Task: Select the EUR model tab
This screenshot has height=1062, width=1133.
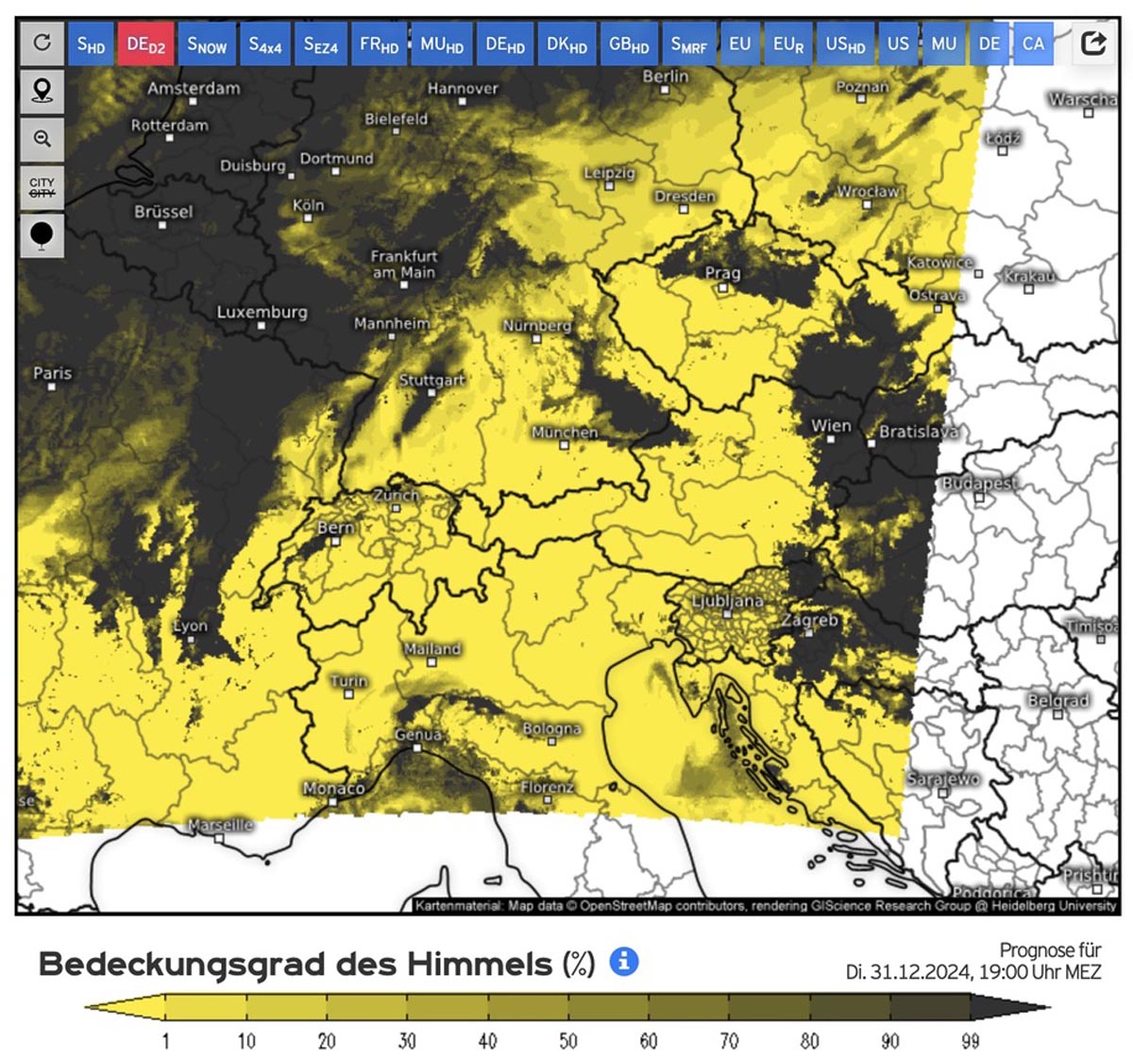Action: 788,44
